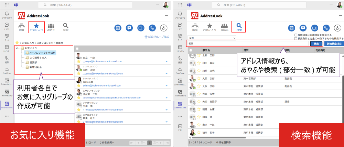Screen dimensions: 344x147
Task: Click the yellow star next to i_tokyo@lookseries email
Action: point(79,61)
